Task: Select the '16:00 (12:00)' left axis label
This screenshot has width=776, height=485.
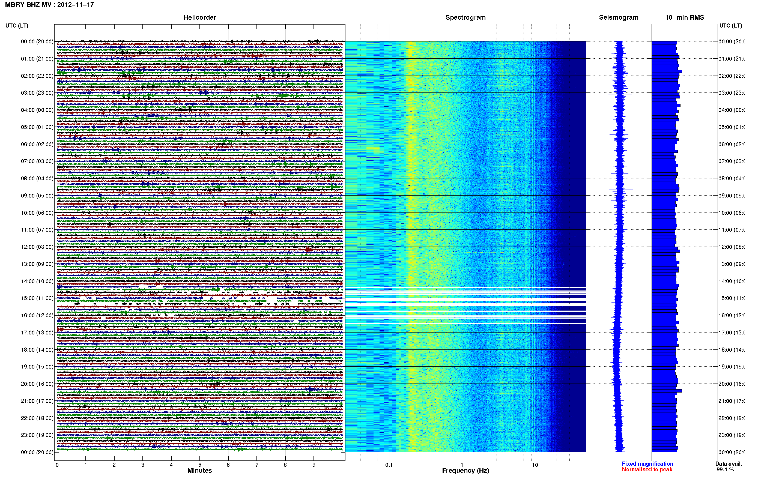Action: (x=37, y=315)
